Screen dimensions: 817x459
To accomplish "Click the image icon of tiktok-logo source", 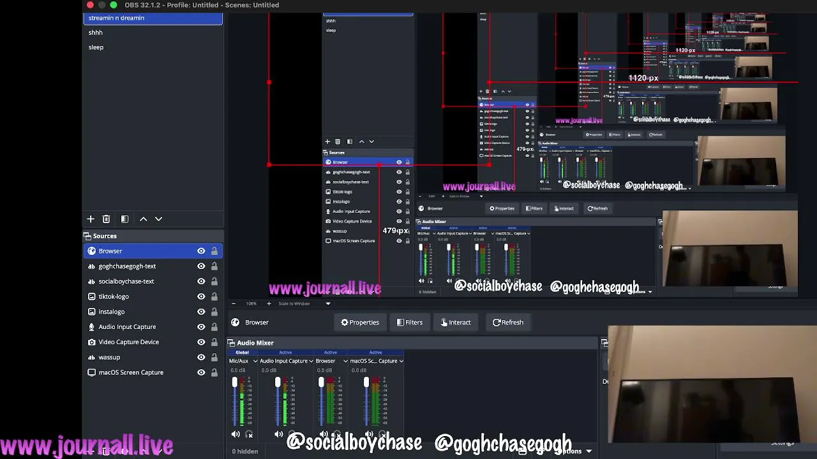I will pyautogui.click(x=91, y=296).
